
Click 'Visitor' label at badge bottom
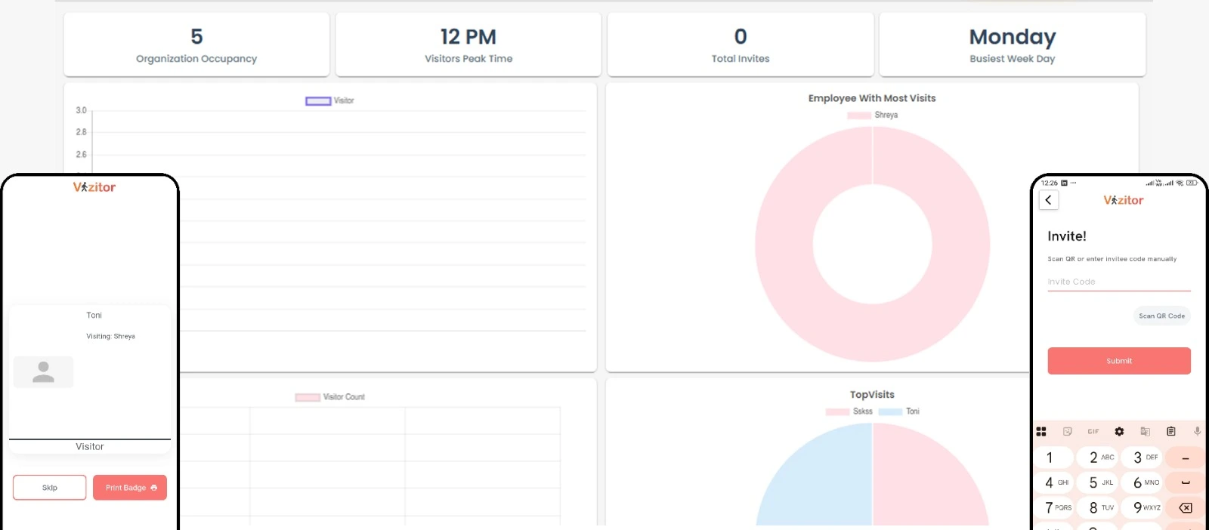(x=90, y=447)
